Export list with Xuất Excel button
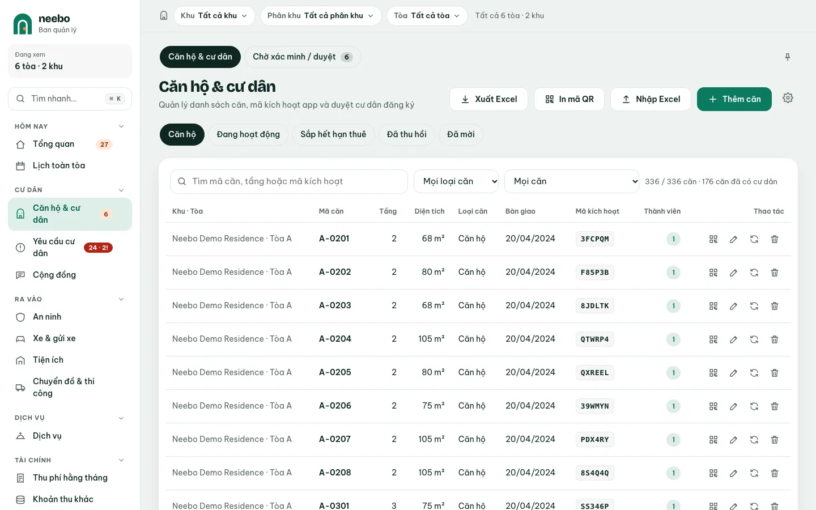816x510 pixels. point(488,99)
